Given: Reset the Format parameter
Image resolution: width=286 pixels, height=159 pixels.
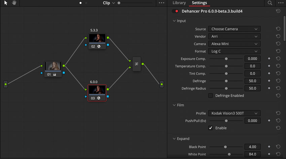Looking at the screenshot, I should click(x=278, y=51).
